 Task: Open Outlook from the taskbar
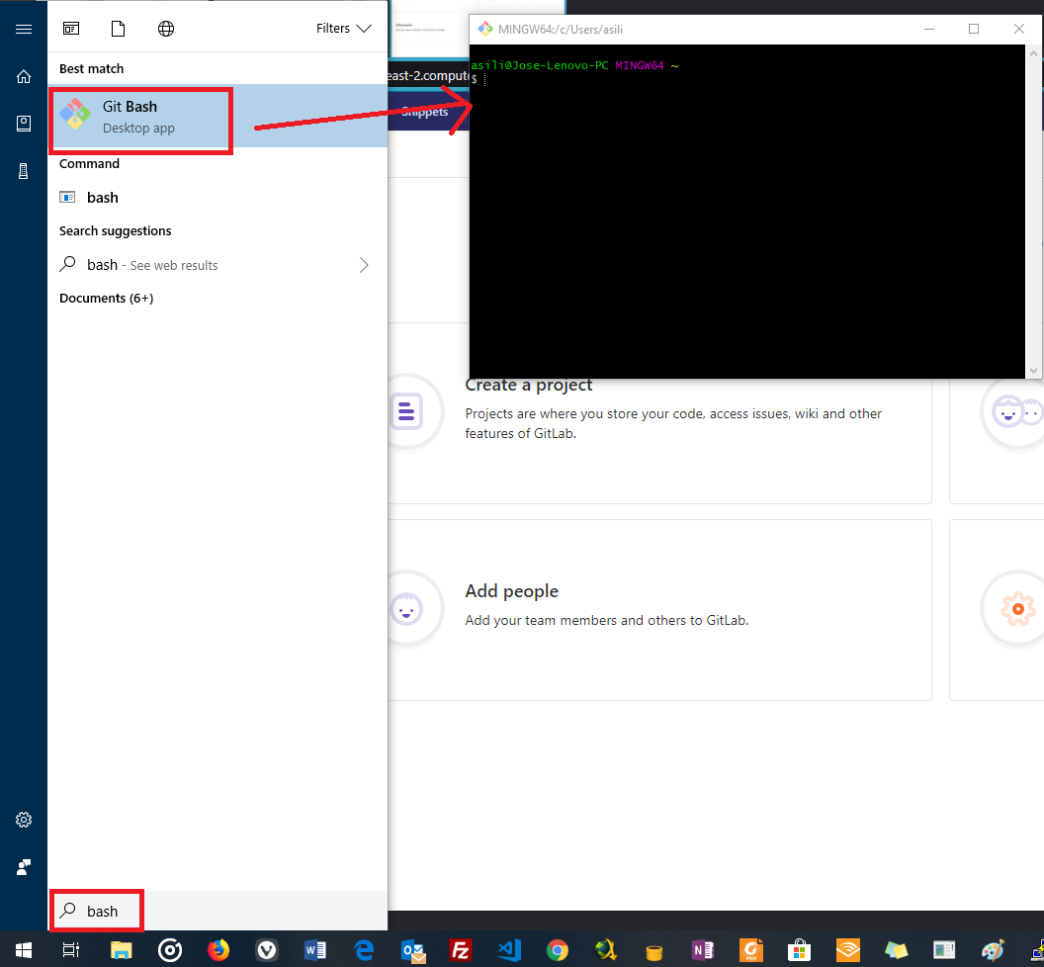(413, 950)
